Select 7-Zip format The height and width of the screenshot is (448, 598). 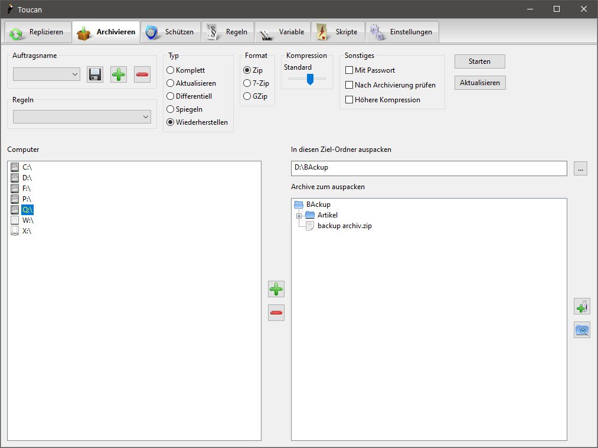pyautogui.click(x=256, y=83)
